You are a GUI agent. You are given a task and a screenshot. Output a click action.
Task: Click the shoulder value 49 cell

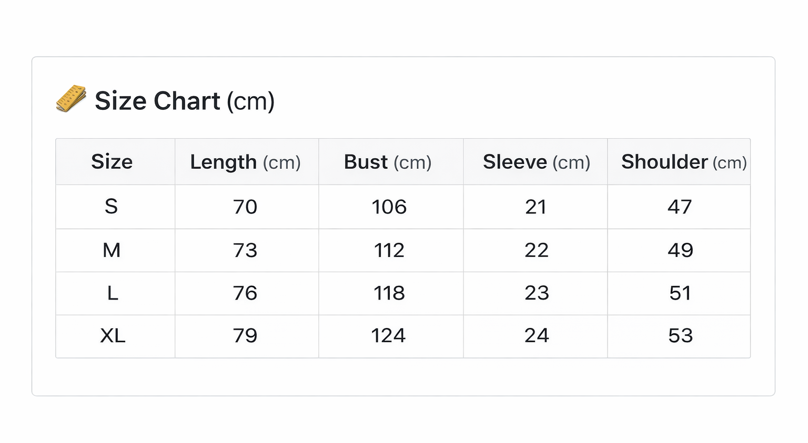tap(680, 250)
